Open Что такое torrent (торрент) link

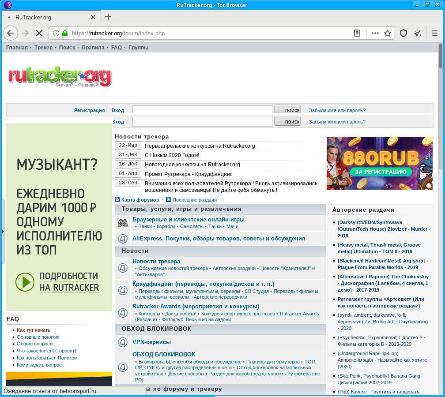pos(46,351)
